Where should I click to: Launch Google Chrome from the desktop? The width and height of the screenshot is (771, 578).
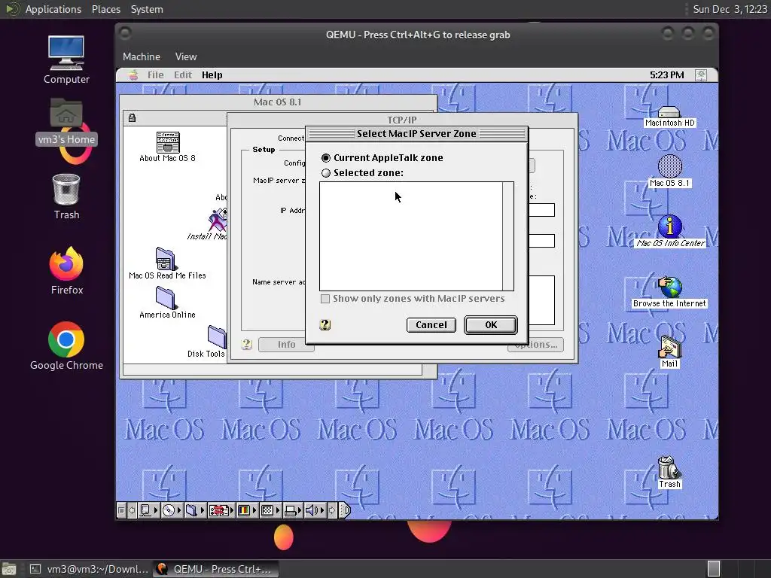pyautogui.click(x=66, y=345)
